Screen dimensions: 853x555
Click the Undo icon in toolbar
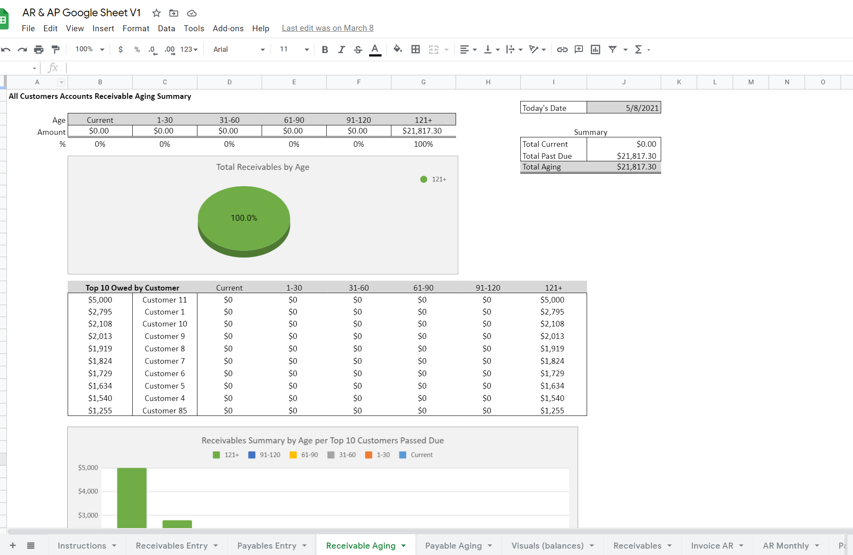pyautogui.click(x=6, y=50)
